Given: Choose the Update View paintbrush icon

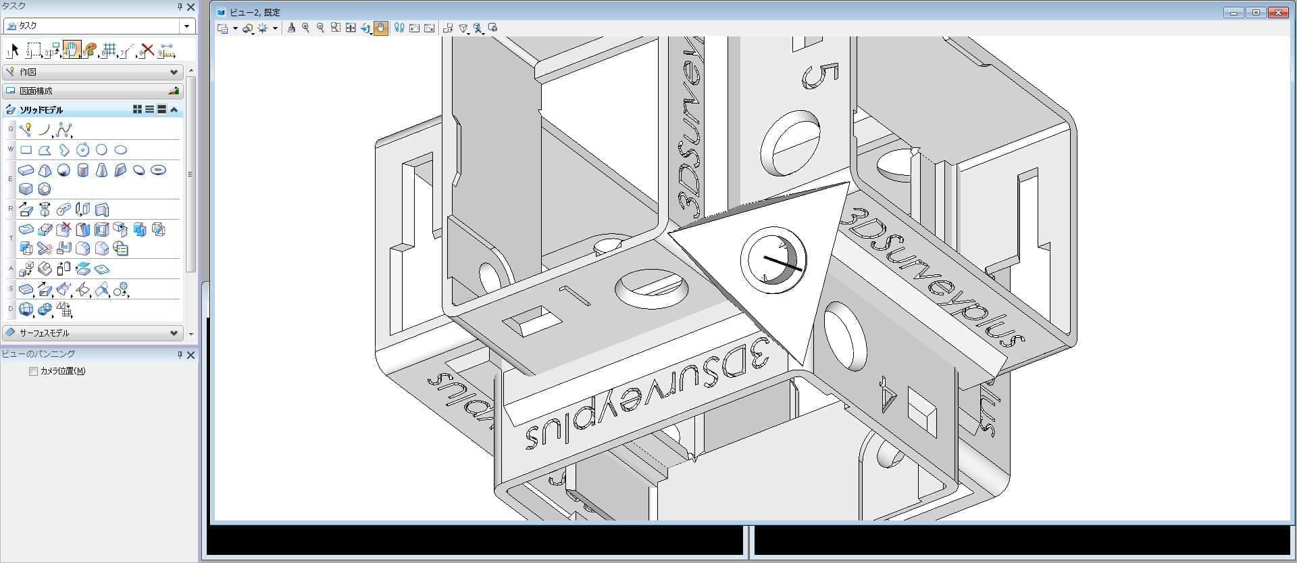Looking at the screenshot, I should point(291,28).
